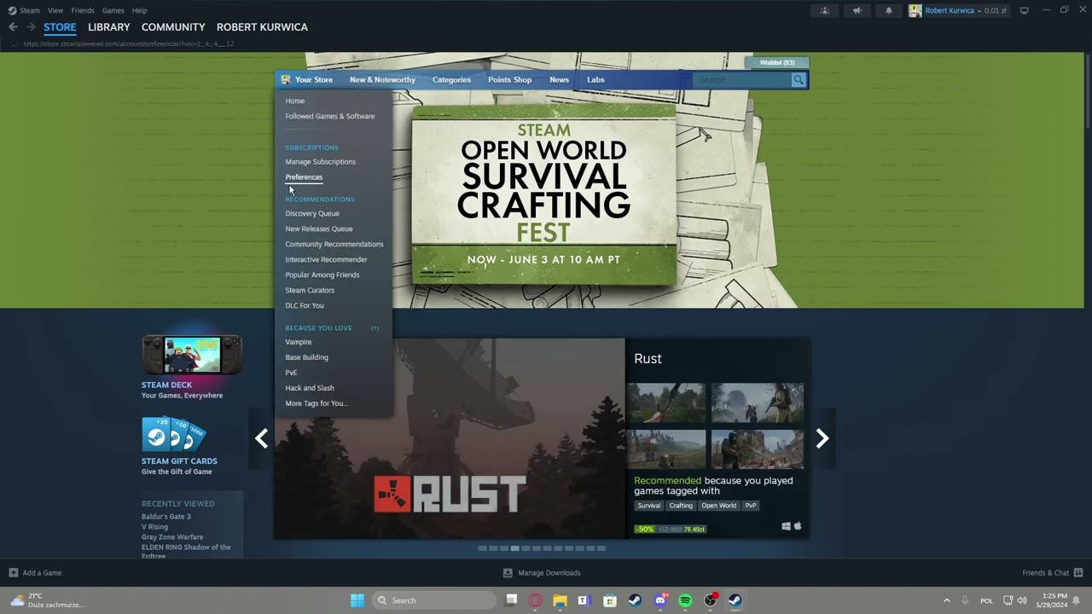Open the announcements megaphone icon
This screenshot has height=614, width=1092.
pos(857,10)
